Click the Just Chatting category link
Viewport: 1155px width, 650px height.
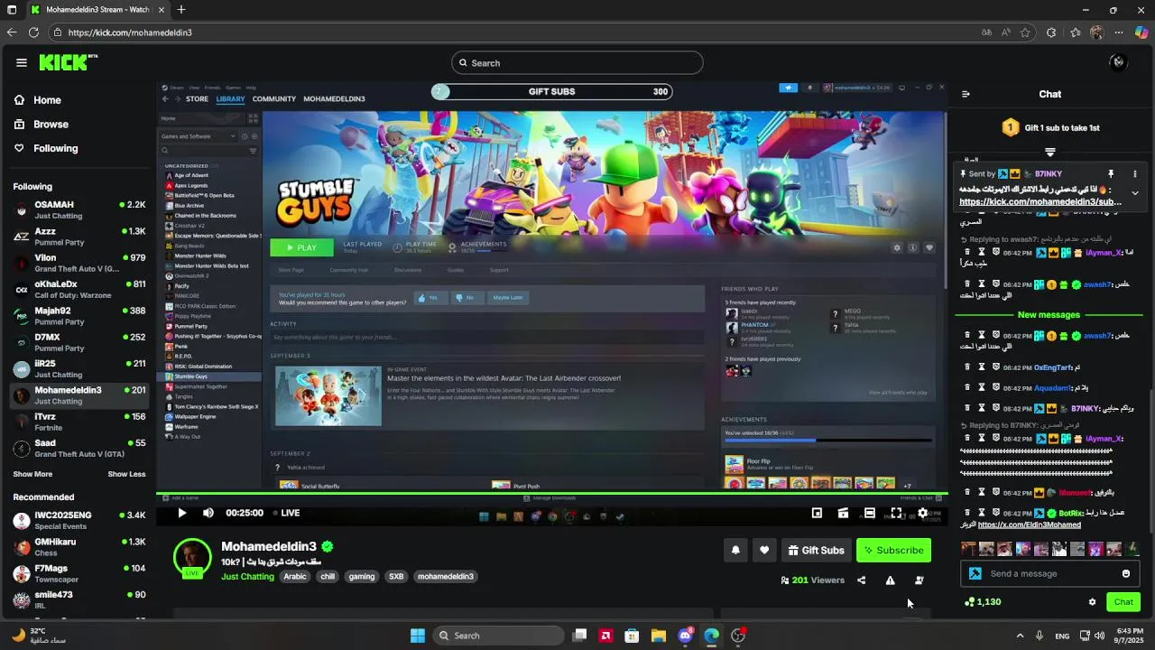coord(247,577)
